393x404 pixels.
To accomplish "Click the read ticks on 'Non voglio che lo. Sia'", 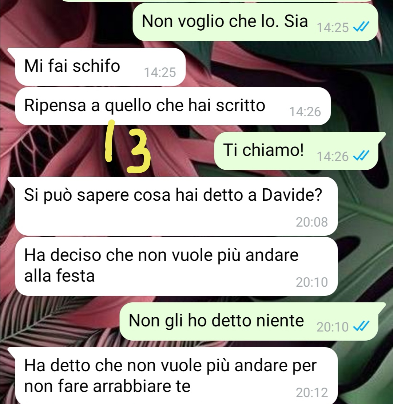I will click(x=361, y=27).
